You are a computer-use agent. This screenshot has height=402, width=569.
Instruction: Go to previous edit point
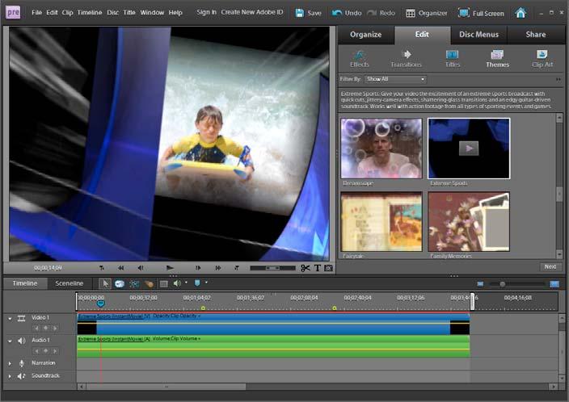click(101, 268)
